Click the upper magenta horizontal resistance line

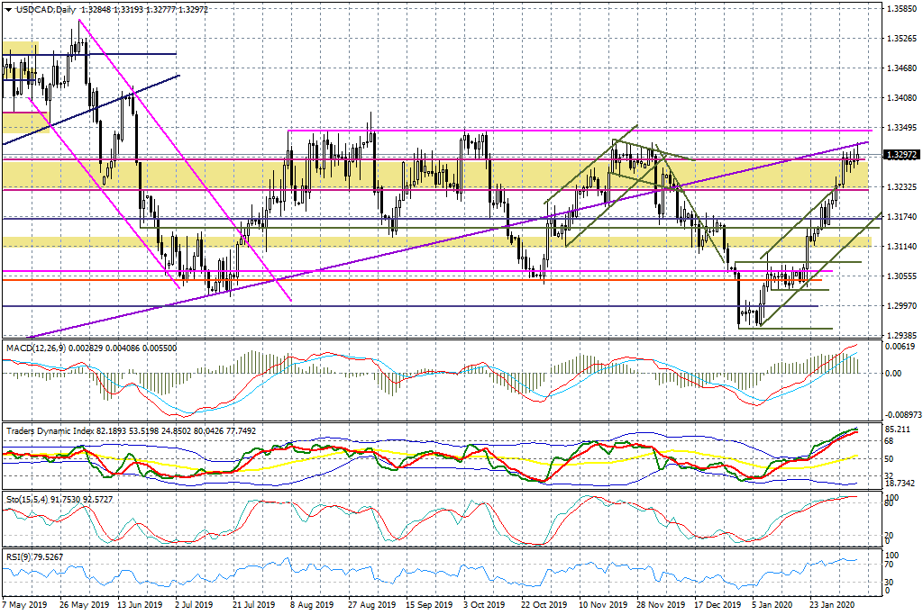[x=541, y=131]
